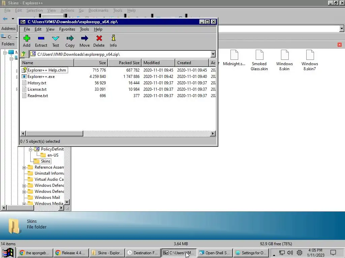
Task: Click the folder tree scroll down arrow
Action: 67,202
